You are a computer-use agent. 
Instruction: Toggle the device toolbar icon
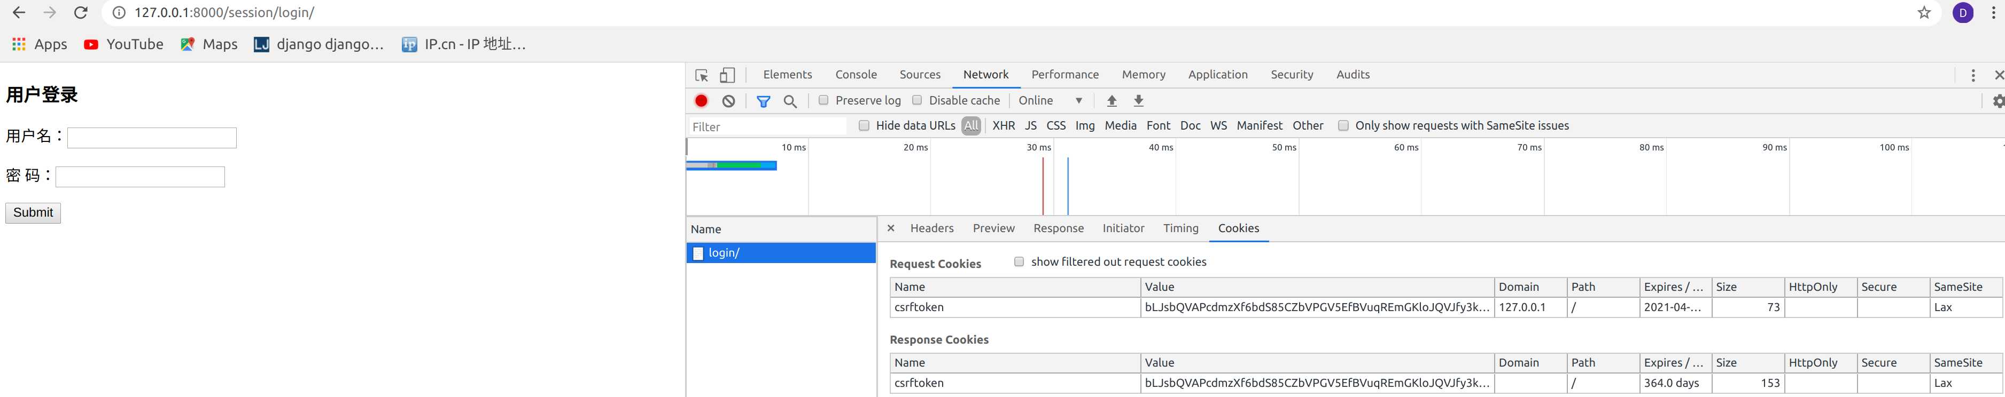(x=727, y=75)
